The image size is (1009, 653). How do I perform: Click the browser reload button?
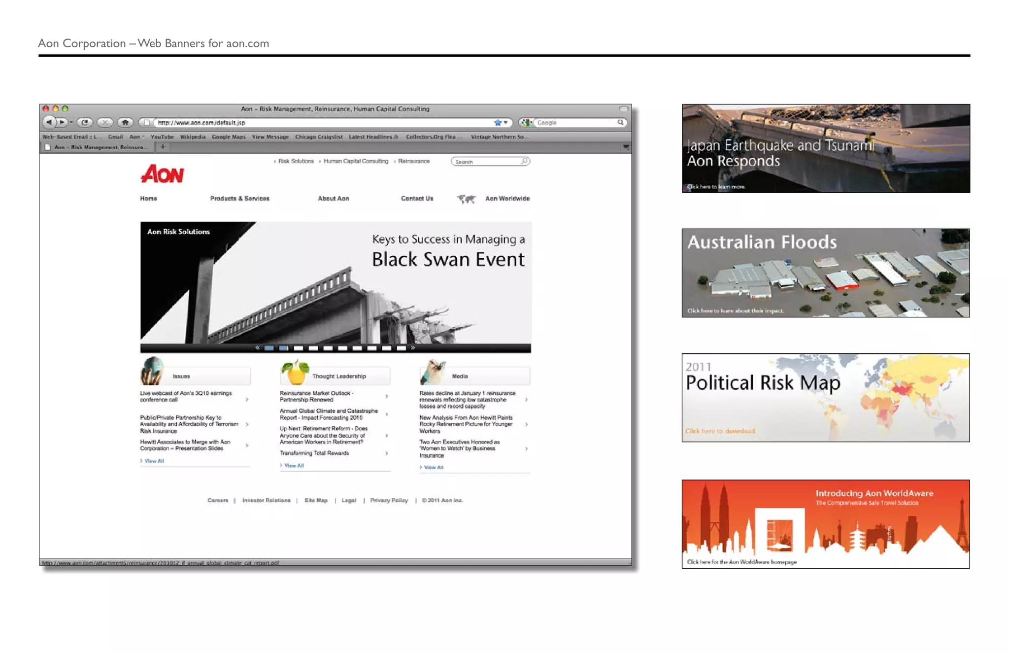point(85,122)
